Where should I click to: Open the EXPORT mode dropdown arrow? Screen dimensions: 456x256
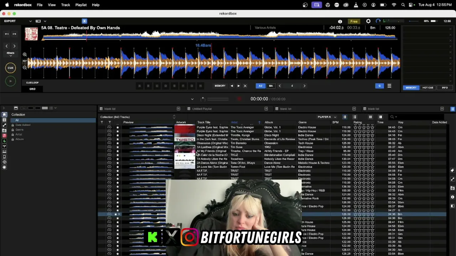click(30, 21)
